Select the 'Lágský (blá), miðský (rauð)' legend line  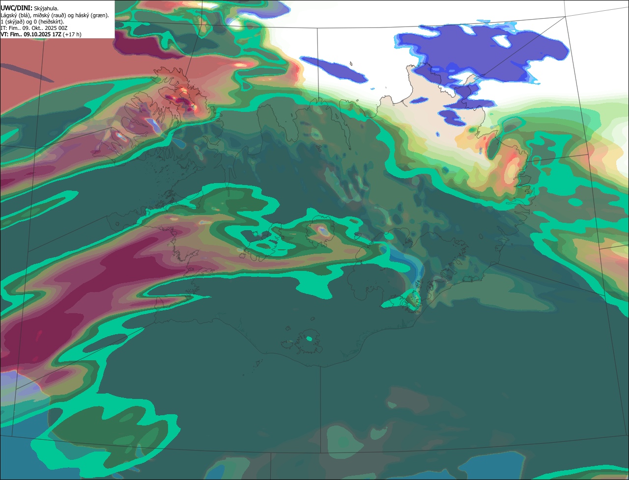click(55, 15)
